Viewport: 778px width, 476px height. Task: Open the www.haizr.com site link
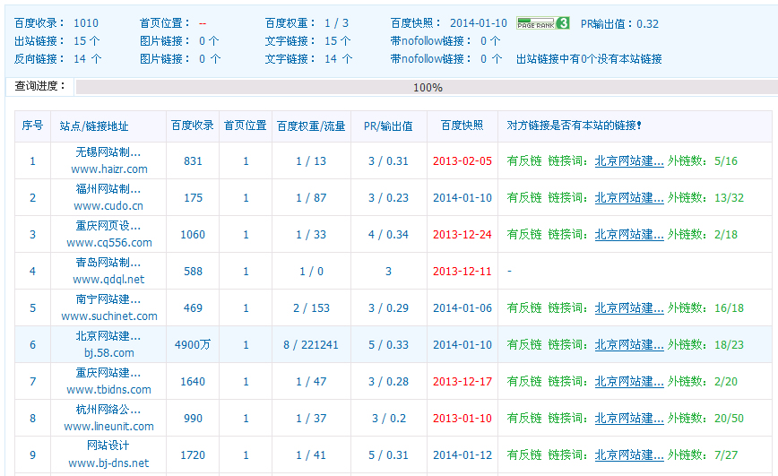(109, 169)
